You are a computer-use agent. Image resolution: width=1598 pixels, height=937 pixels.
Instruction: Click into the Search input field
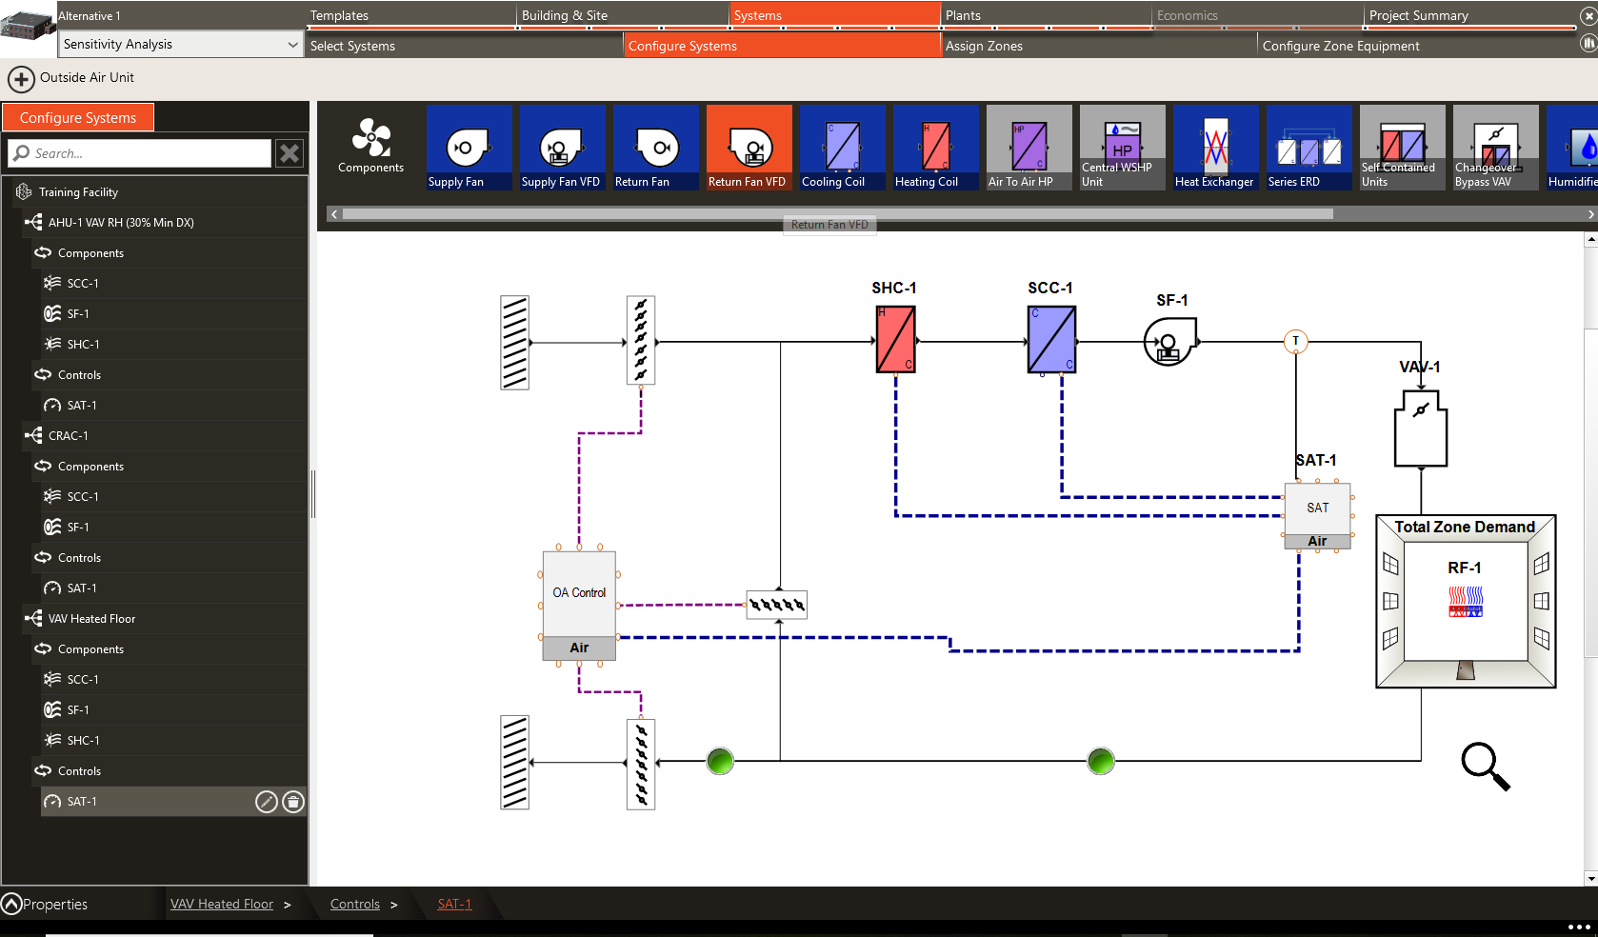coord(140,153)
